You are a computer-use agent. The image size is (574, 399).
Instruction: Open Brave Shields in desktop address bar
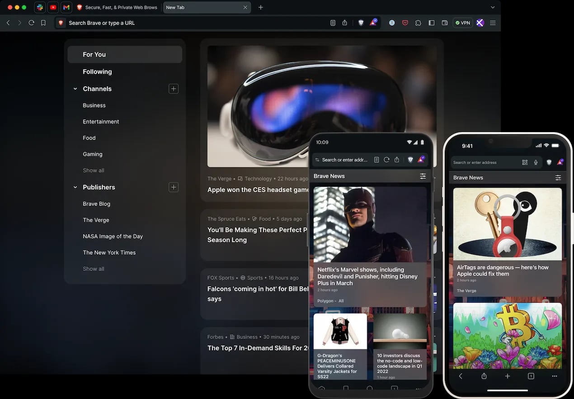[x=361, y=23]
